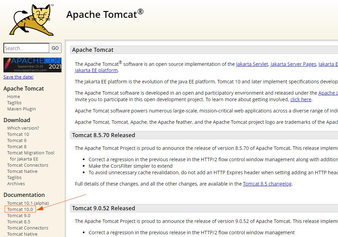Open Tomcat 9.0 documentation
This screenshot has width=338, height=237.
tap(19, 215)
